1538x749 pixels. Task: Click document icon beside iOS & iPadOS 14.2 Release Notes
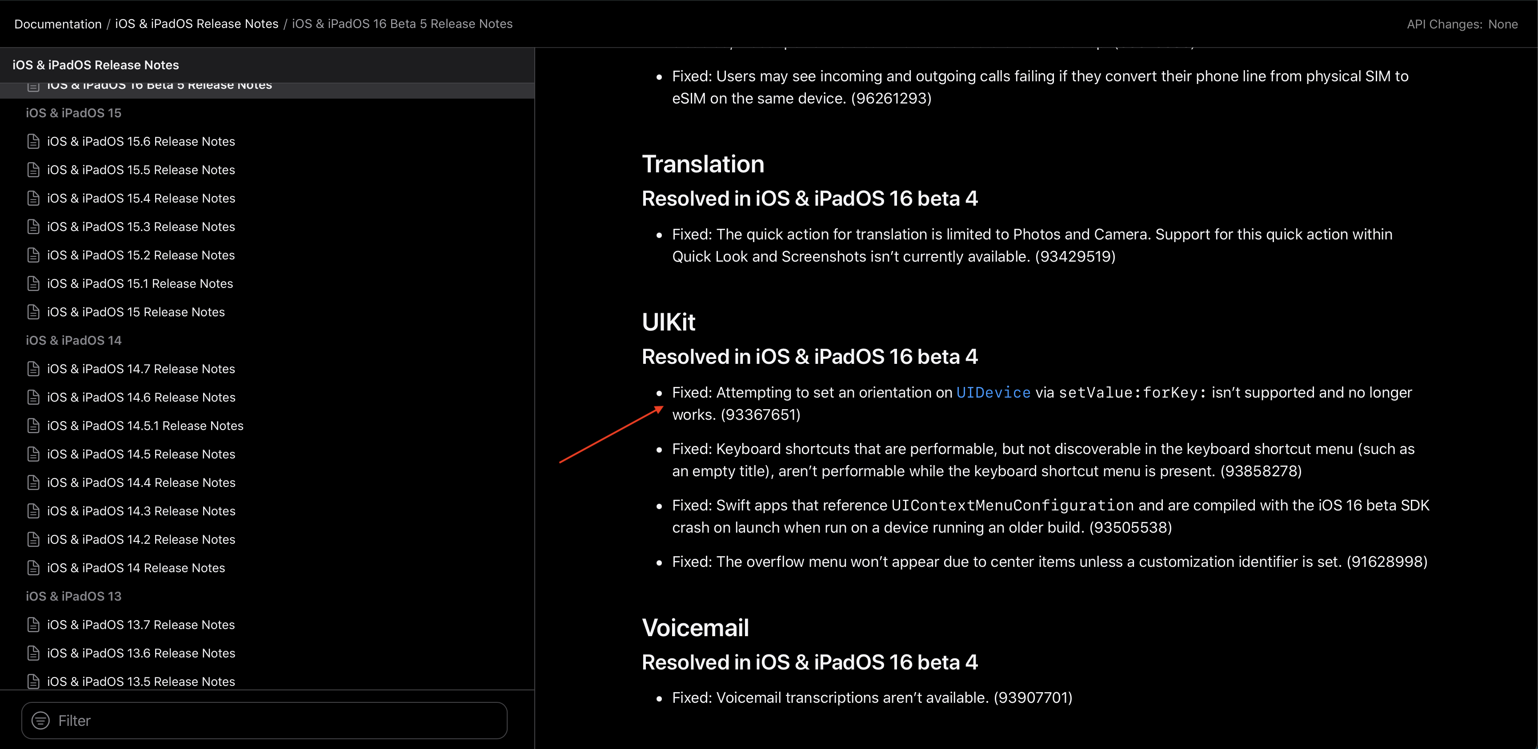coord(33,539)
